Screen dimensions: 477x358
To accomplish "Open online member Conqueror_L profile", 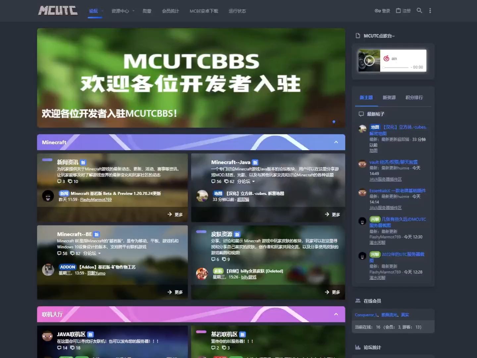I will point(366,315).
